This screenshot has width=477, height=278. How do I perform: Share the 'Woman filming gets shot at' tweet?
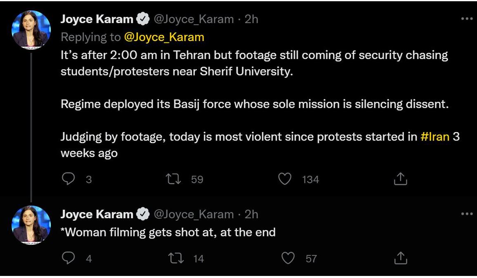[x=400, y=258]
